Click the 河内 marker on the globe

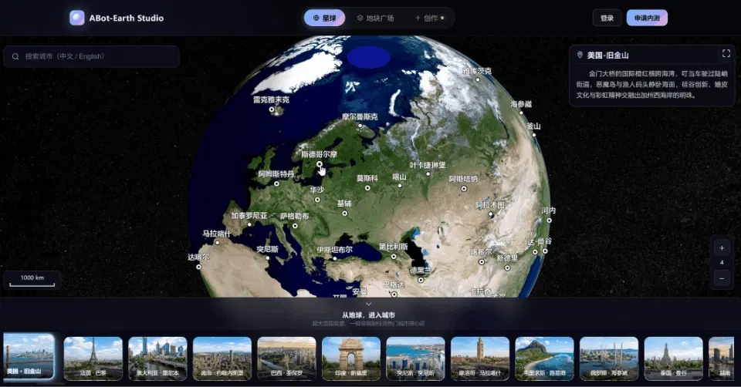[x=549, y=220]
